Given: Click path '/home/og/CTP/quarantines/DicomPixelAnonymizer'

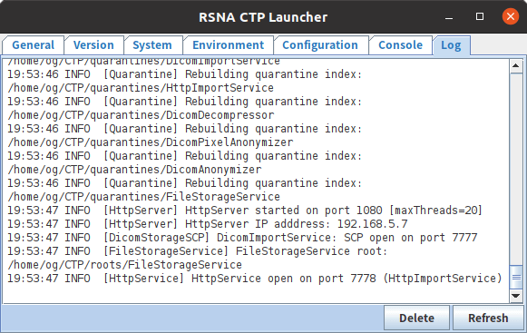Looking at the screenshot, I should [151, 142].
